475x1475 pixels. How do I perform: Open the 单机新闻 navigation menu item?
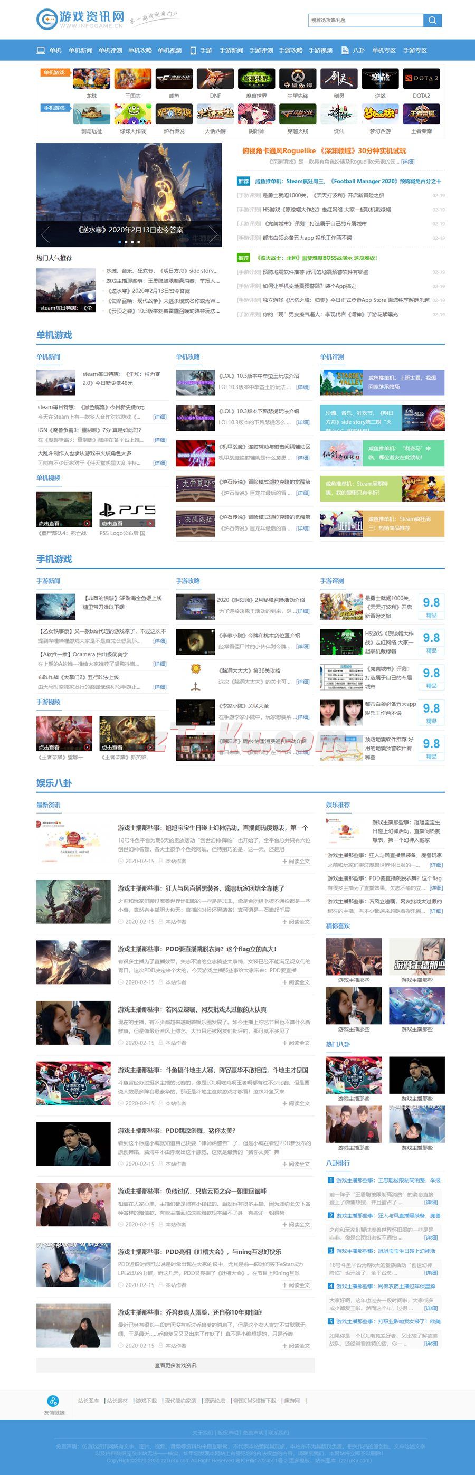(x=80, y=50)
